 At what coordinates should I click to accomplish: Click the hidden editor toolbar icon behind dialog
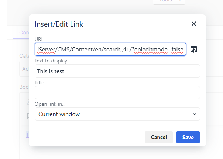28,116
